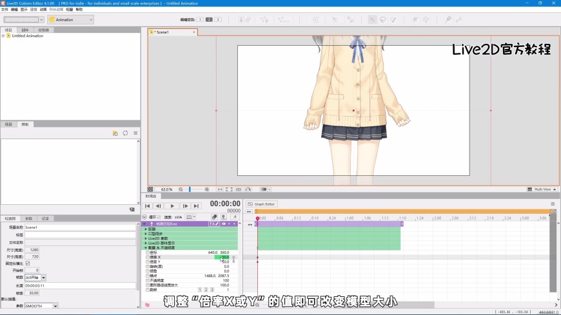561x315 pixels.
Task: Click the rotation deformer toolbar icon
Action: click(335, 20)
